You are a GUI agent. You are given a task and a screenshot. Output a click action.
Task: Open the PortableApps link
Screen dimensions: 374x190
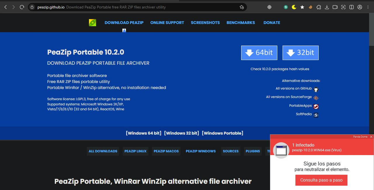(300, 105)
